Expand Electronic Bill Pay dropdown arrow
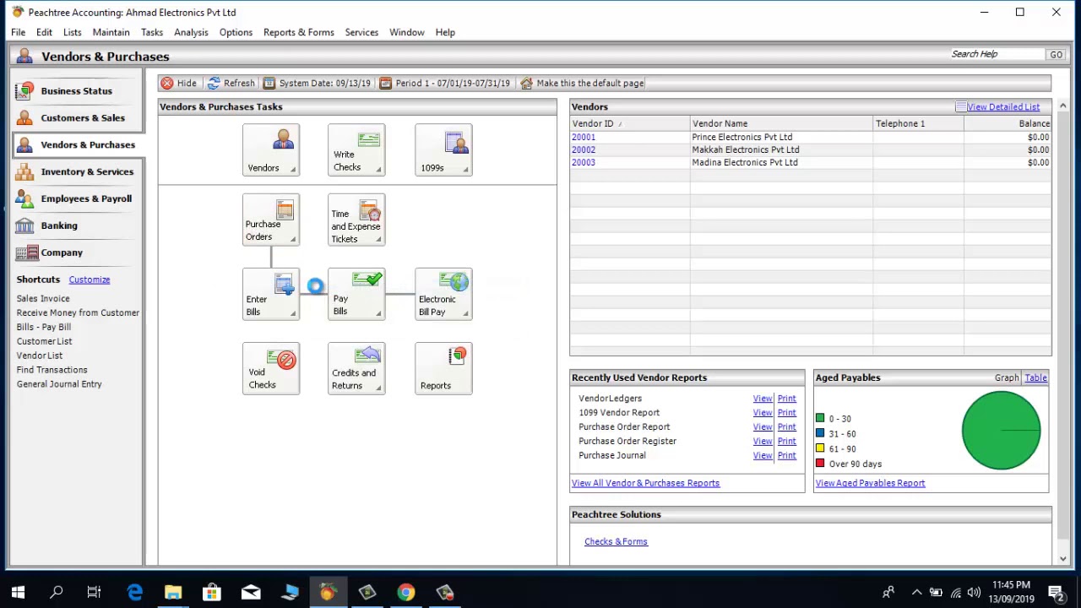 click(465, 314)
